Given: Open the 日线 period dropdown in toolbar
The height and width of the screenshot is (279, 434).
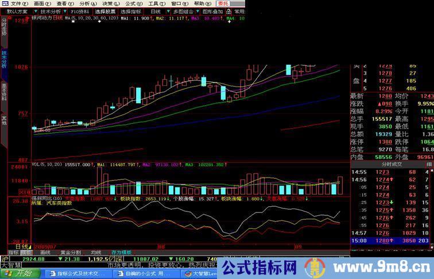Looking at the screenshot, I should pos(158,11).
